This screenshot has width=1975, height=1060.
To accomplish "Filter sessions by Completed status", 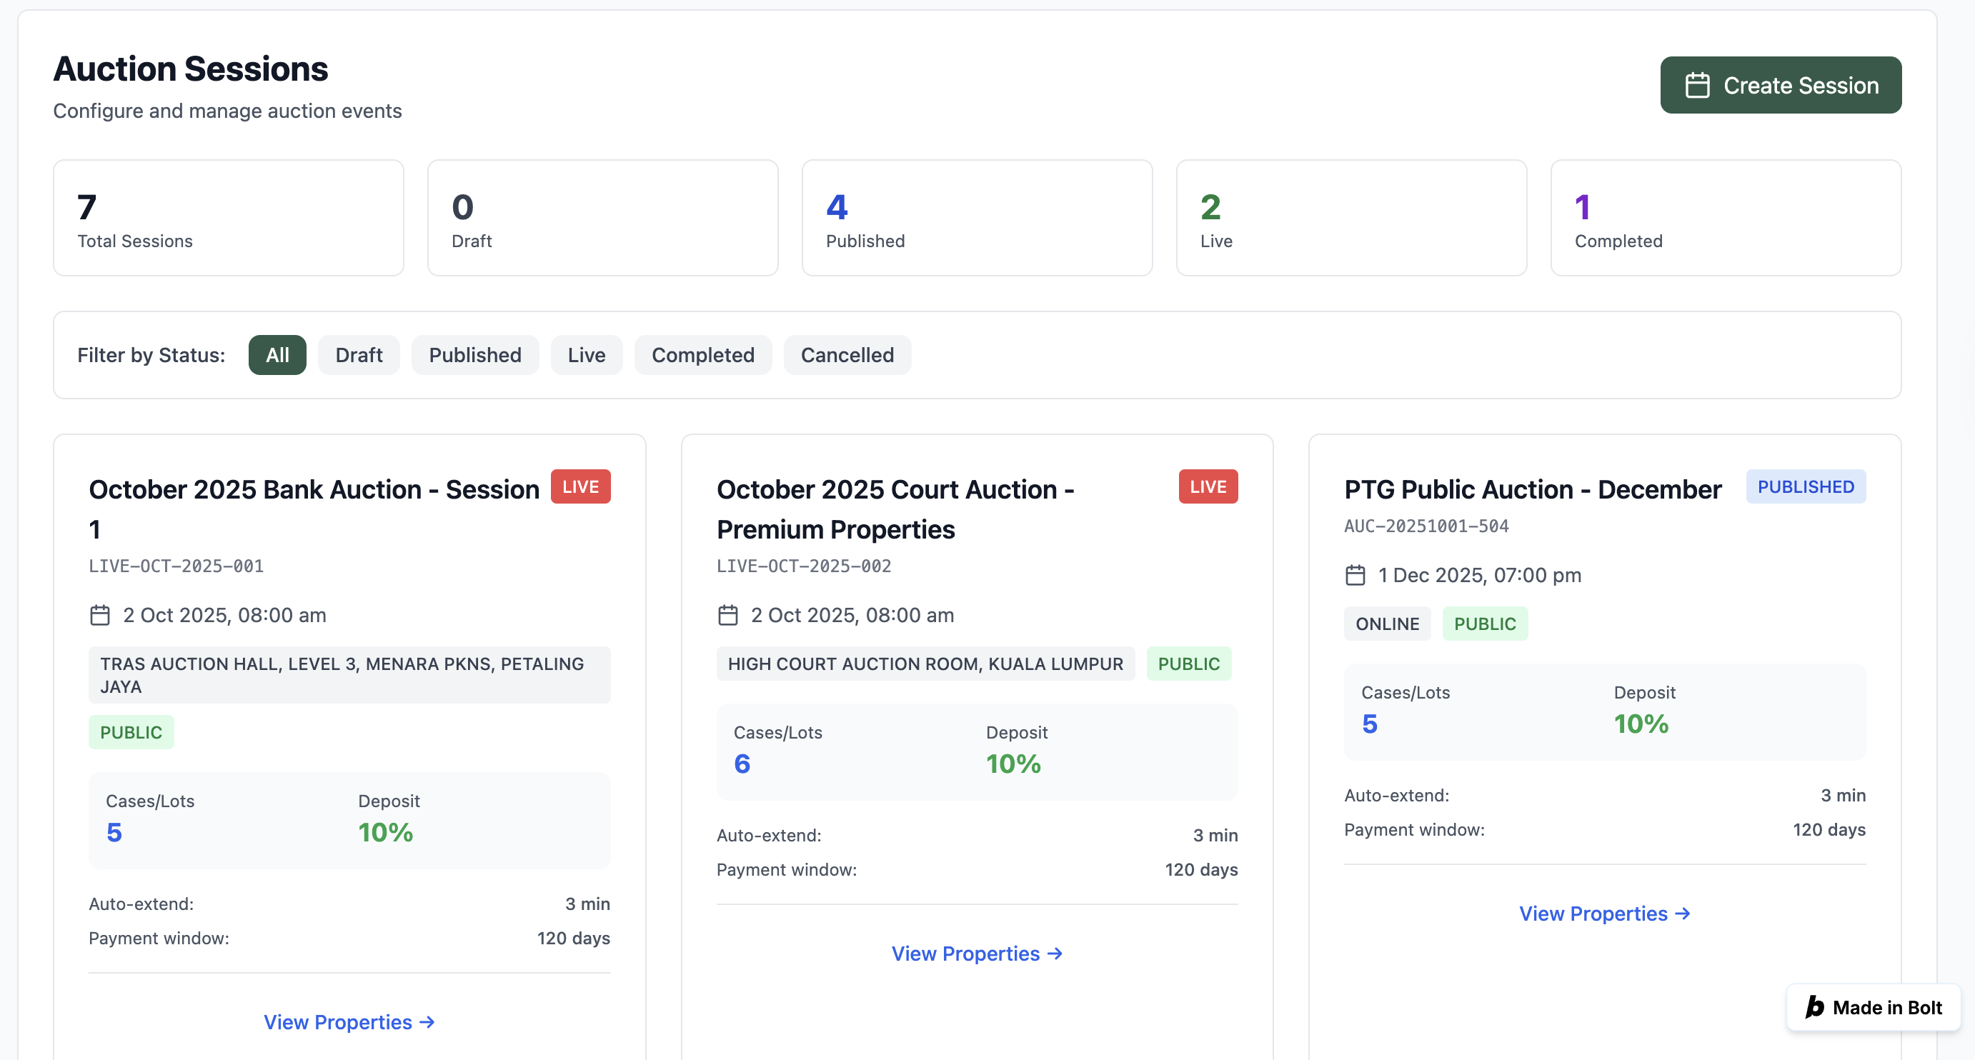I will pyautogui.click(x=702, y=355).
